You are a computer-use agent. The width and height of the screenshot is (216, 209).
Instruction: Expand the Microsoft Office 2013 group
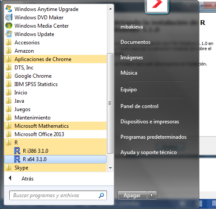coord(55,134)
